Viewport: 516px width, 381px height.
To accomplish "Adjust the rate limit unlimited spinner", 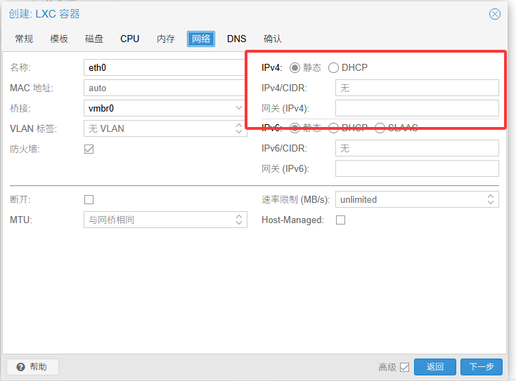I will point(491,199).
